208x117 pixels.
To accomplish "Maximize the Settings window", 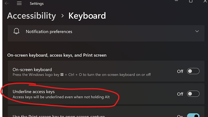I will point(191,1).
